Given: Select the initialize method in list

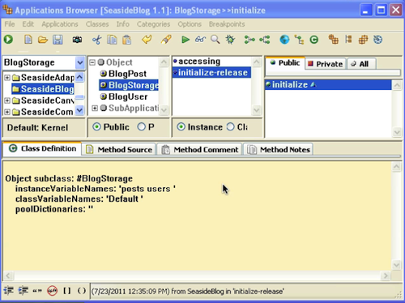Looking at the screenshot, I should (328, 85).
